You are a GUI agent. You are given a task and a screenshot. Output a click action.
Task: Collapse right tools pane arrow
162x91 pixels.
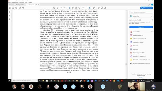click(127, 44)
